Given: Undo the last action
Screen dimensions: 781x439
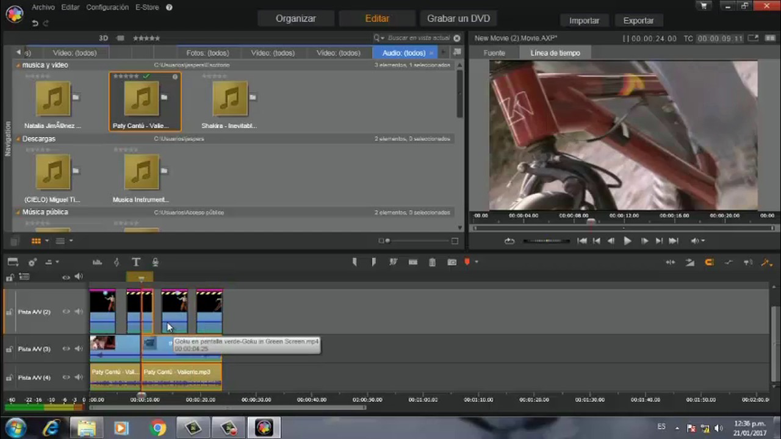Looking at the screenshot, I should click(35, 23).
